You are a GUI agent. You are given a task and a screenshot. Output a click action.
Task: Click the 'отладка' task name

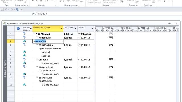pyautogui.click(x=43, y=59)
